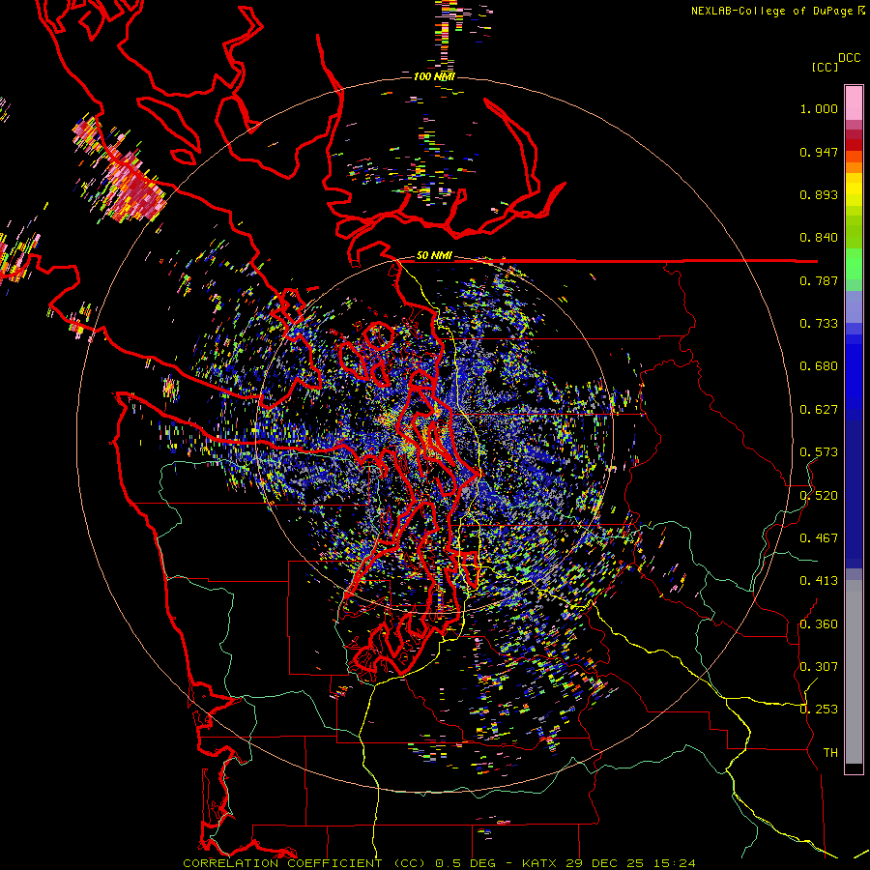Click the 100 NMI range ring label
The image size is (870, 870).
coord(433,76)
